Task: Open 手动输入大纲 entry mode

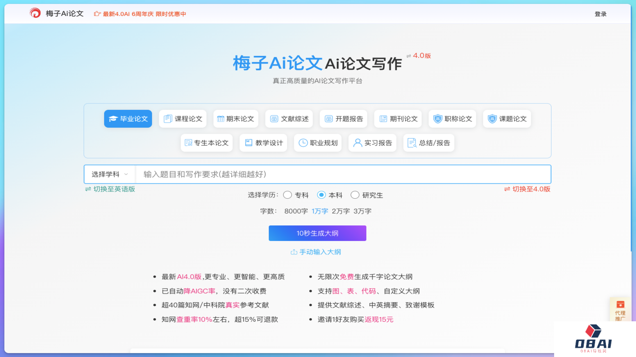Action: 317,251
